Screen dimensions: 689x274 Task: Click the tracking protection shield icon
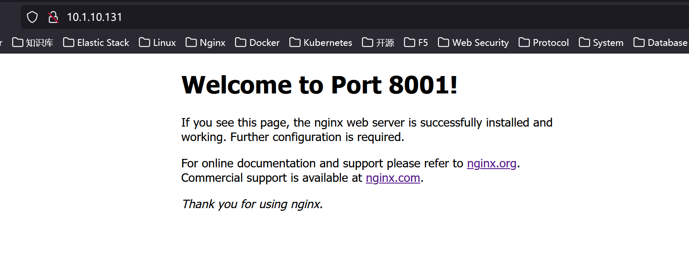pyautogui.click(x=32, y=17)
